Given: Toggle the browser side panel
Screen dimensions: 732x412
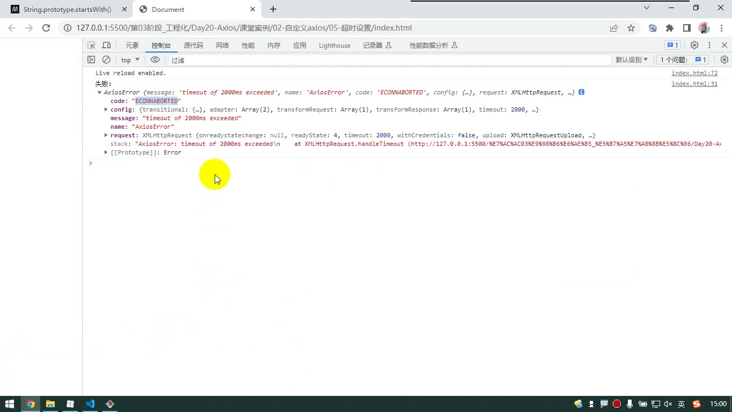Looking at the screenshot, I should point(687,28).
